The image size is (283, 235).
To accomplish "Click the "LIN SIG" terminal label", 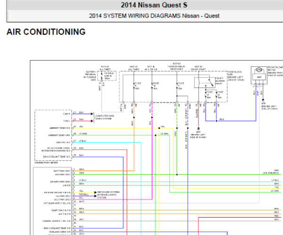I will (67, 185).
